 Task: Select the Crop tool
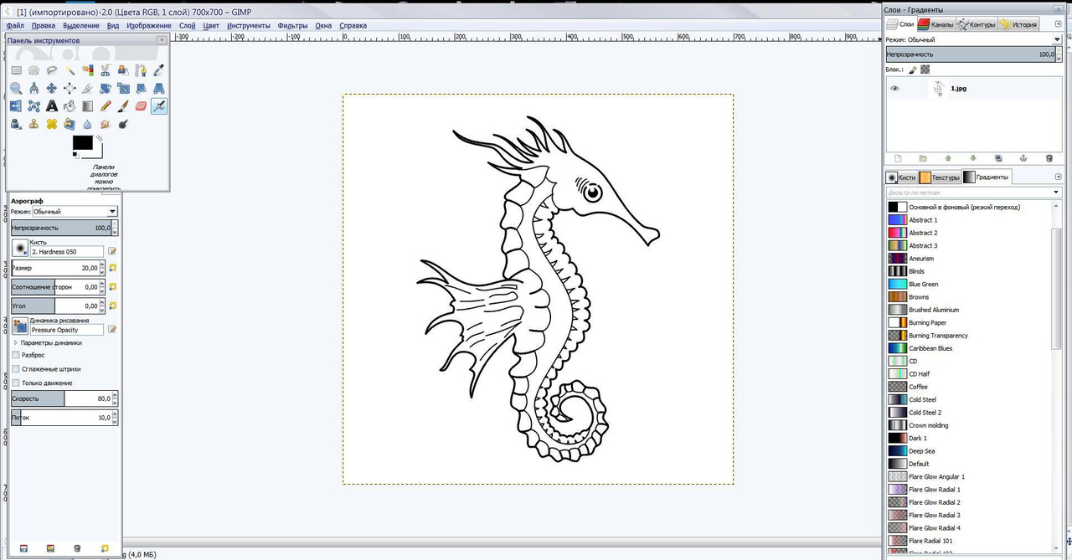(88, 88)
